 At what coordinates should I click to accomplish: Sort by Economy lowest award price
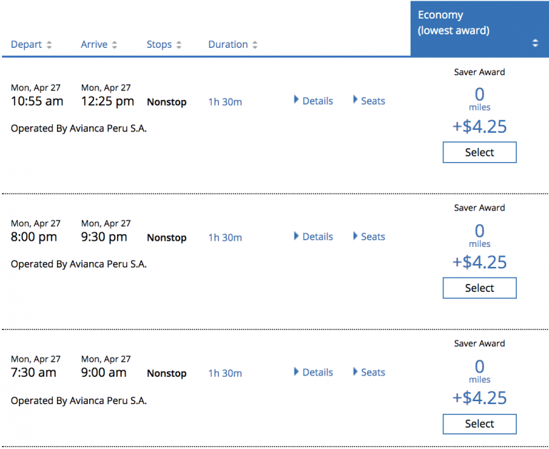click(535, 44)
